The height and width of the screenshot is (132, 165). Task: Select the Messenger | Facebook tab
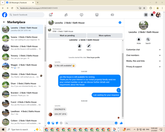20,3
